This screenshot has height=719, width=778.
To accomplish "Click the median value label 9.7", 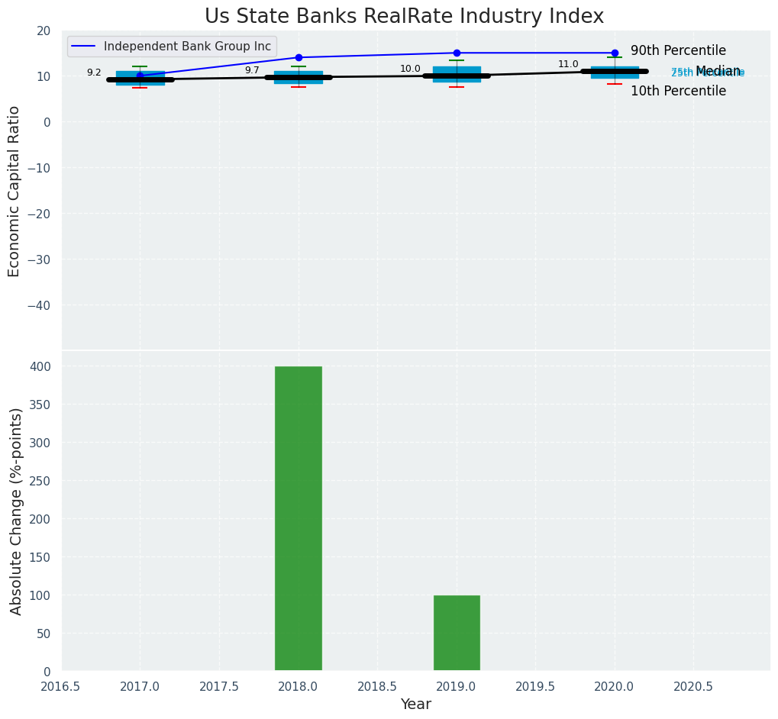I will click(x=252, y=70).
